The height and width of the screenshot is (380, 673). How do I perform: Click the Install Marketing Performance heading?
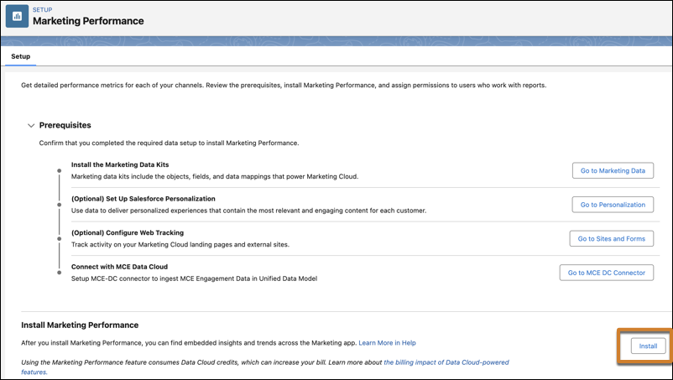(80, 325)
